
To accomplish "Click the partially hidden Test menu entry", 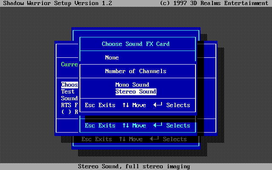I will tap(68, 91).
